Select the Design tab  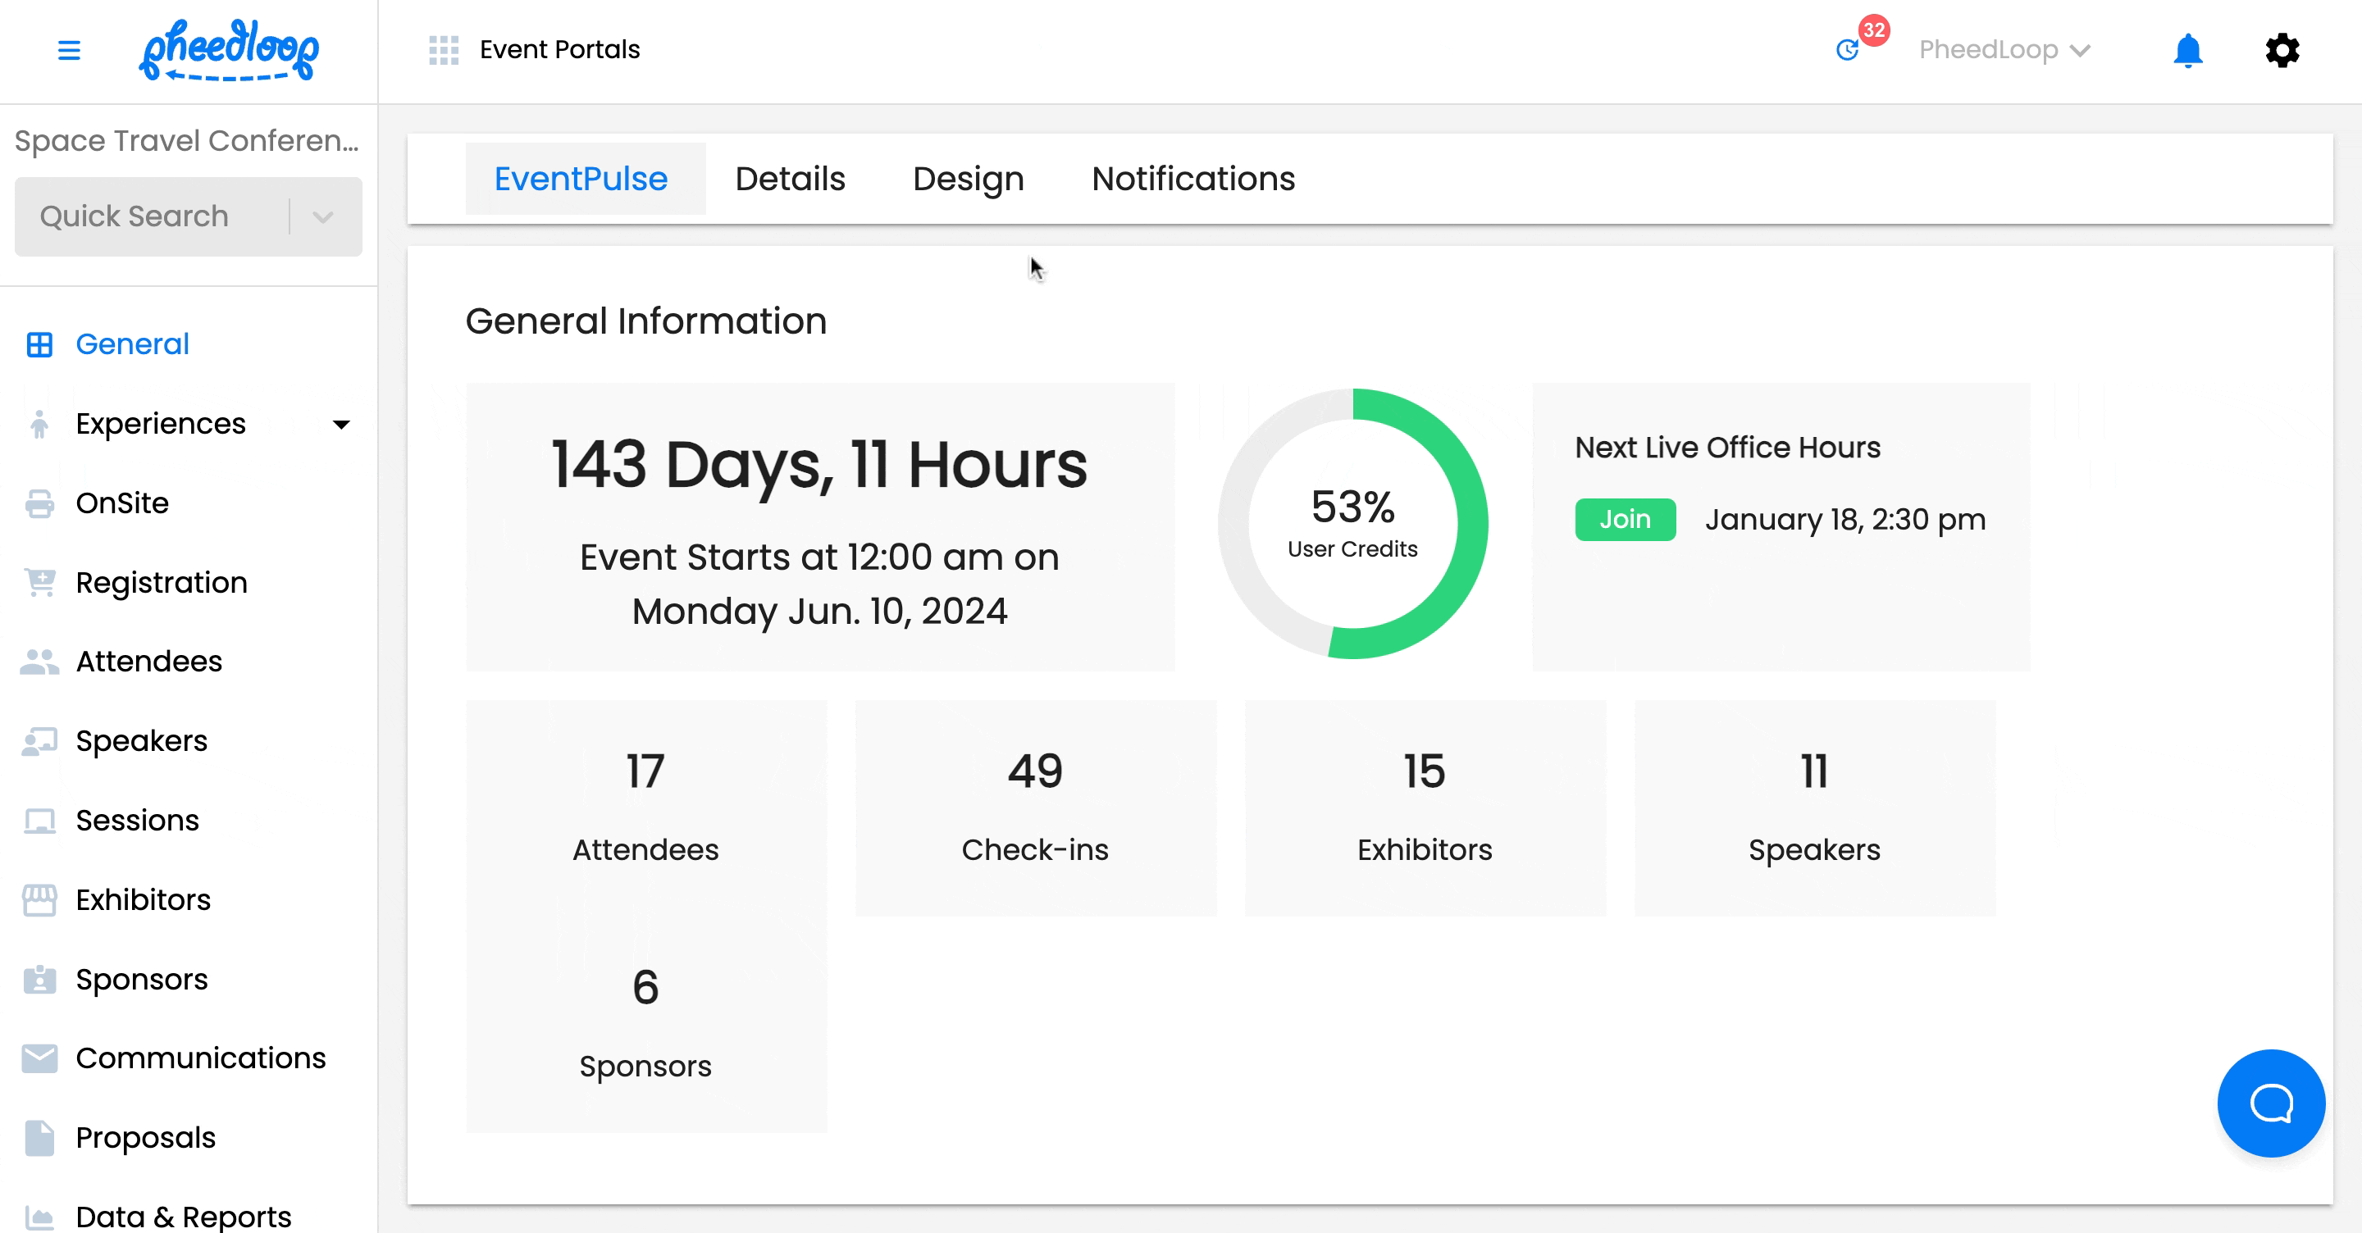969,179
